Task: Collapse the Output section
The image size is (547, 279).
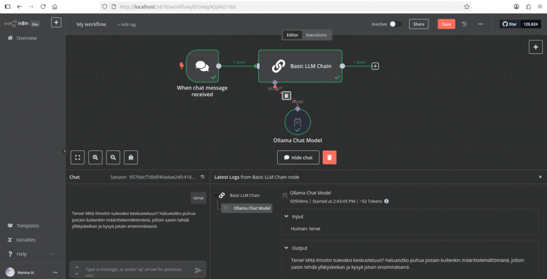Action: (x=286, y=248)
